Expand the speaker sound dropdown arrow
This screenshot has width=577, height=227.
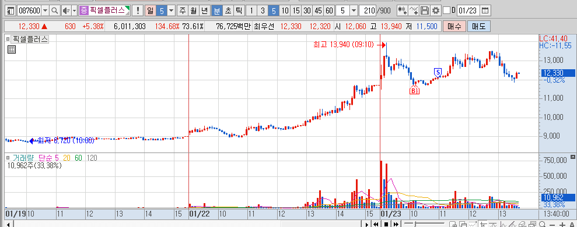[74, 10]
